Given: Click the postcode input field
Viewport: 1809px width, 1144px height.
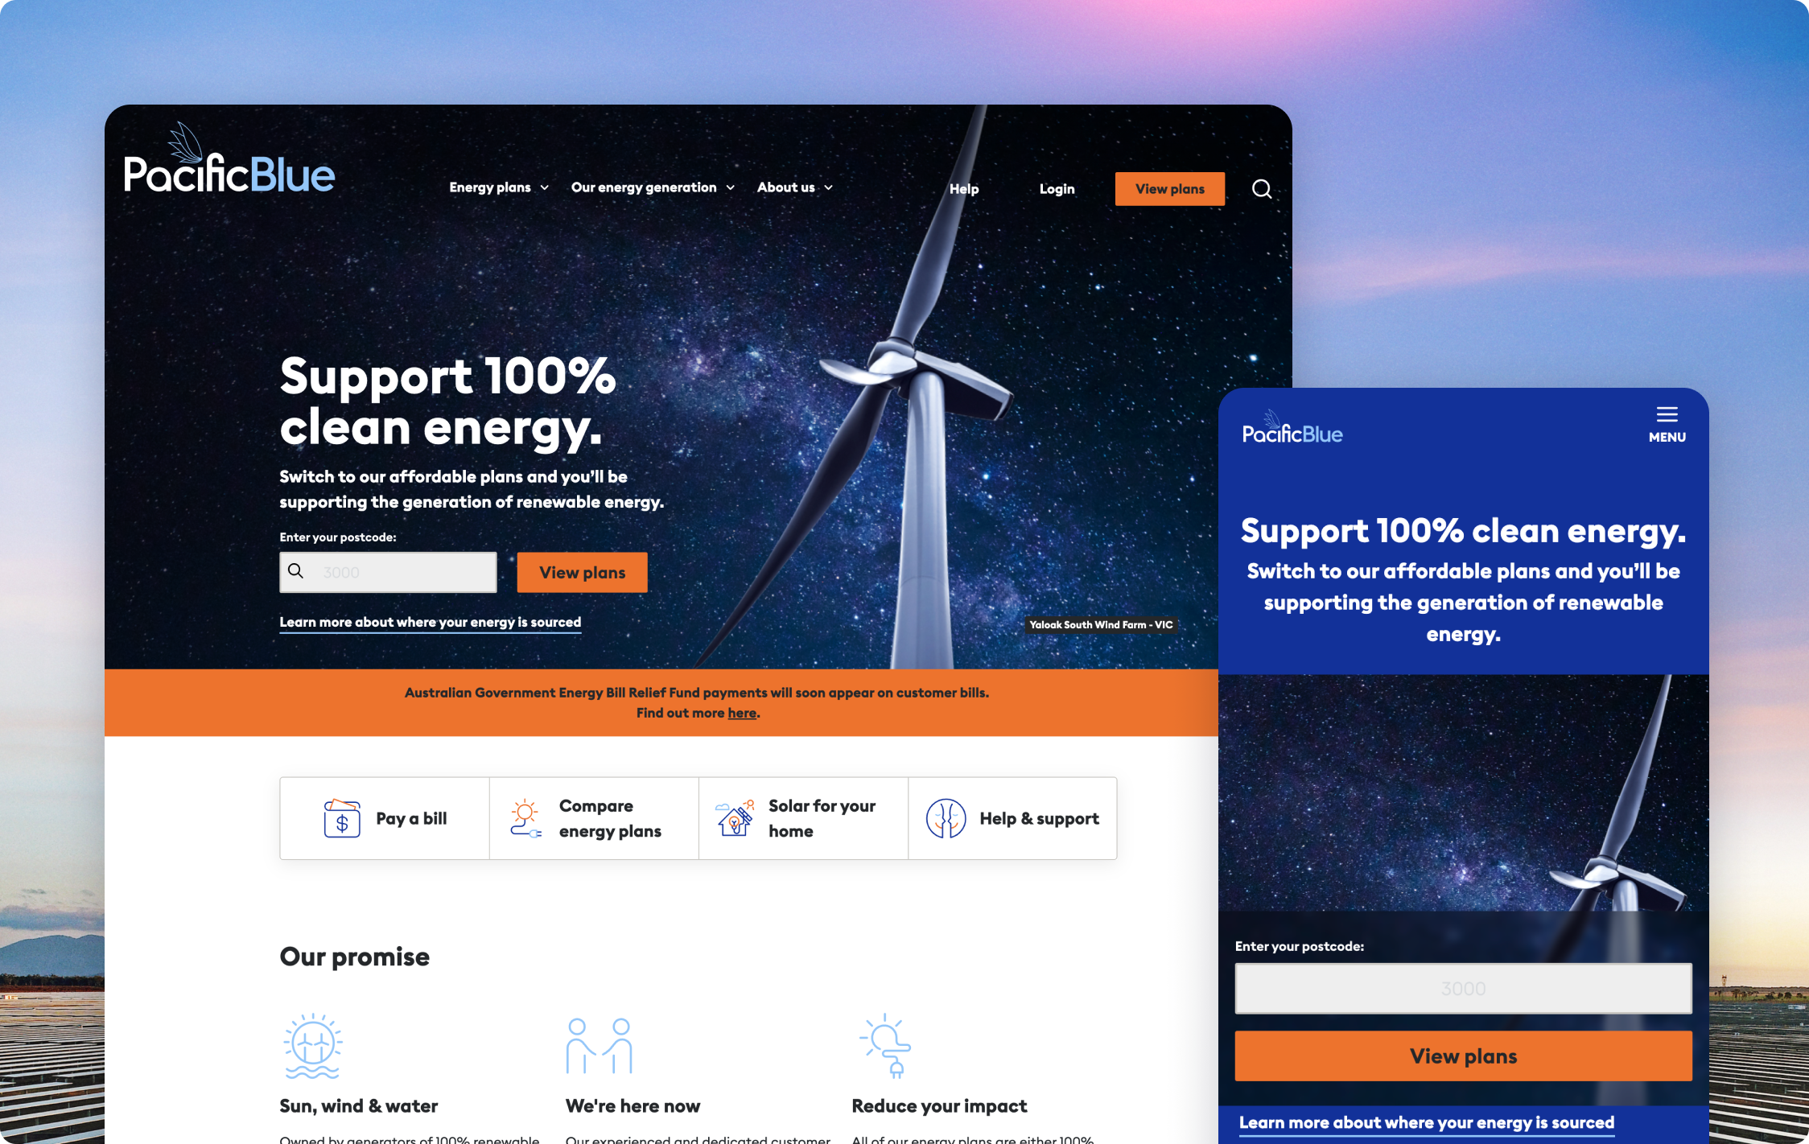Looking at the screenshot, I should 388,570.
